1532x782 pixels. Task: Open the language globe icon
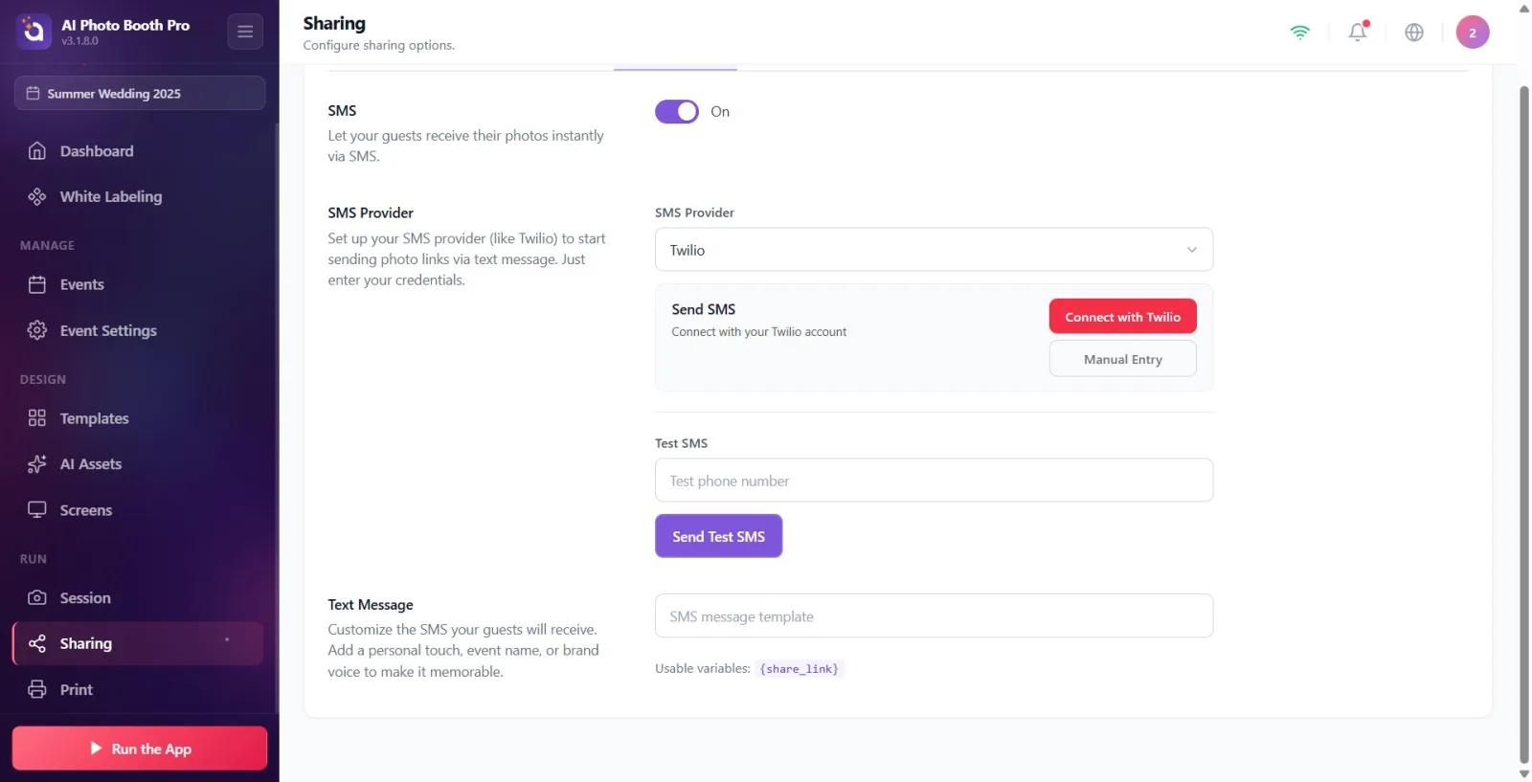point(1414,32)
